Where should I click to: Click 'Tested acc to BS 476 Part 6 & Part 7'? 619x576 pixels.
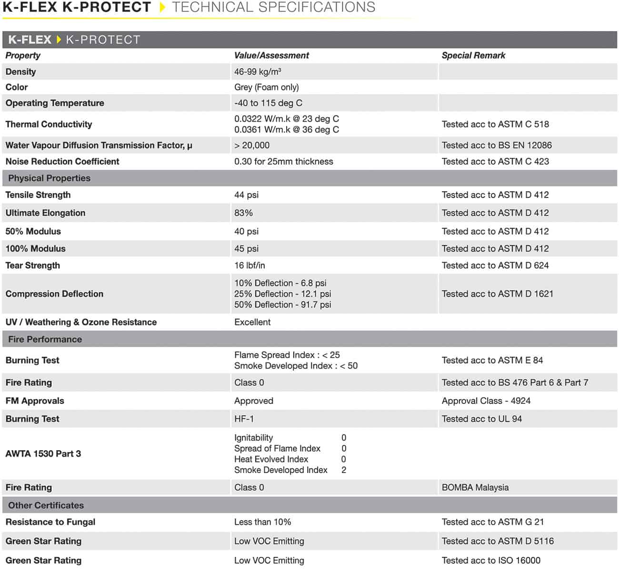[x=515, y=383]
